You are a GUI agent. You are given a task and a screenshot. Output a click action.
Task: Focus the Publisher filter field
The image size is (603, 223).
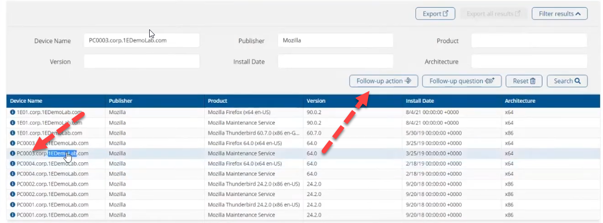335,41
